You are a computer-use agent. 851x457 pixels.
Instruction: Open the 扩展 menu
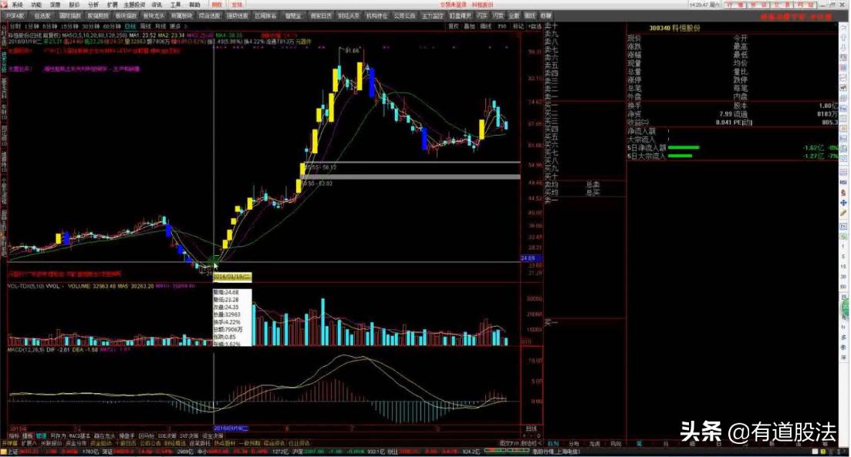113,5
